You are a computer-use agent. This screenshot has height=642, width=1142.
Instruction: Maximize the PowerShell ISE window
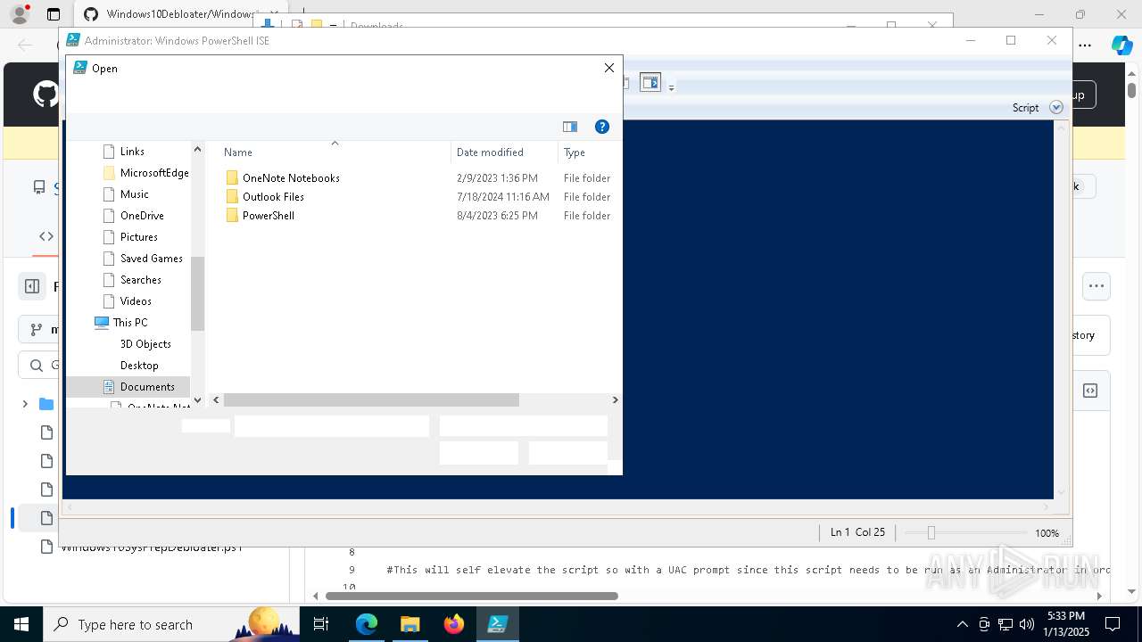click(1011, 40)
